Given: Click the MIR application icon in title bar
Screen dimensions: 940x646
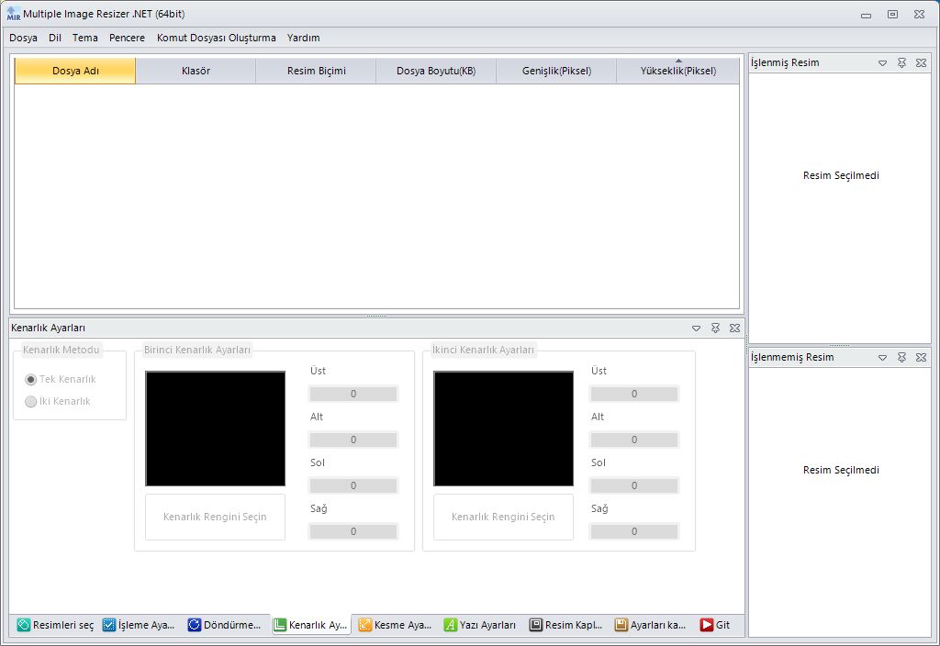Looking at the screenshot, I should [13, 14].
